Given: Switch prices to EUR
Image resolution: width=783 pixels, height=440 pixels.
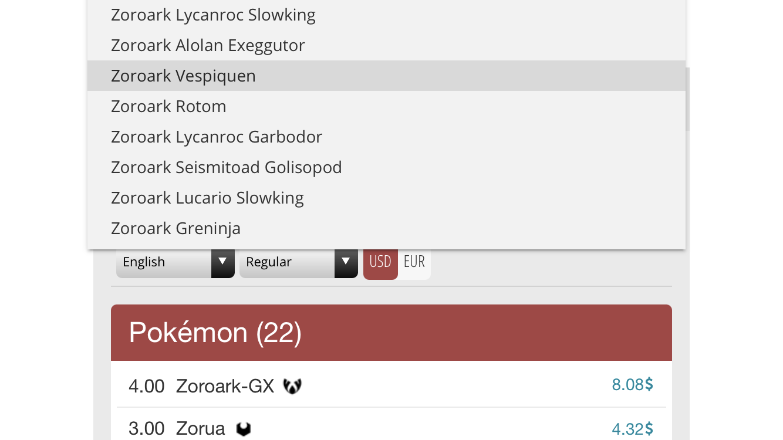Looking at the screenshot, I should (x=414, y=262).
